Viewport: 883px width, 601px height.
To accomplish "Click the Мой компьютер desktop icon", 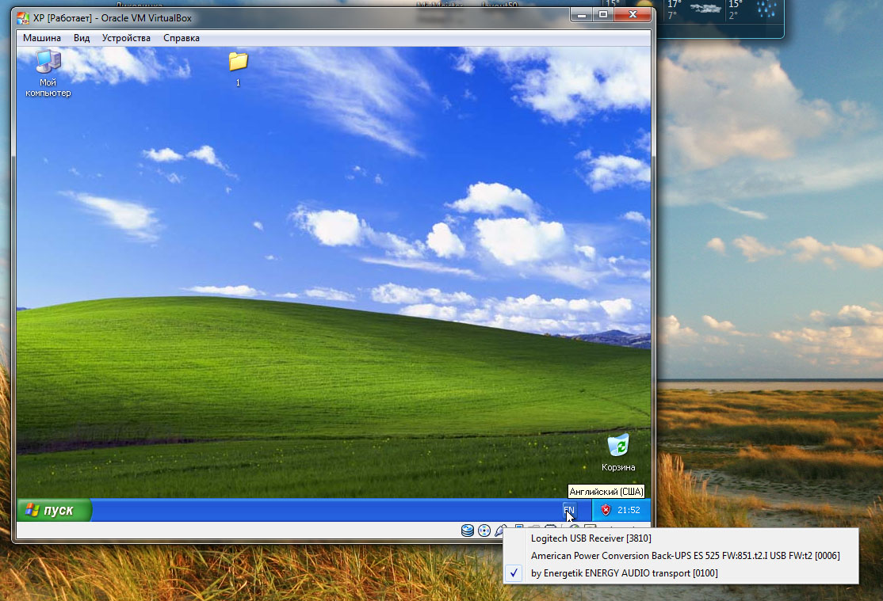I will 48,74.
